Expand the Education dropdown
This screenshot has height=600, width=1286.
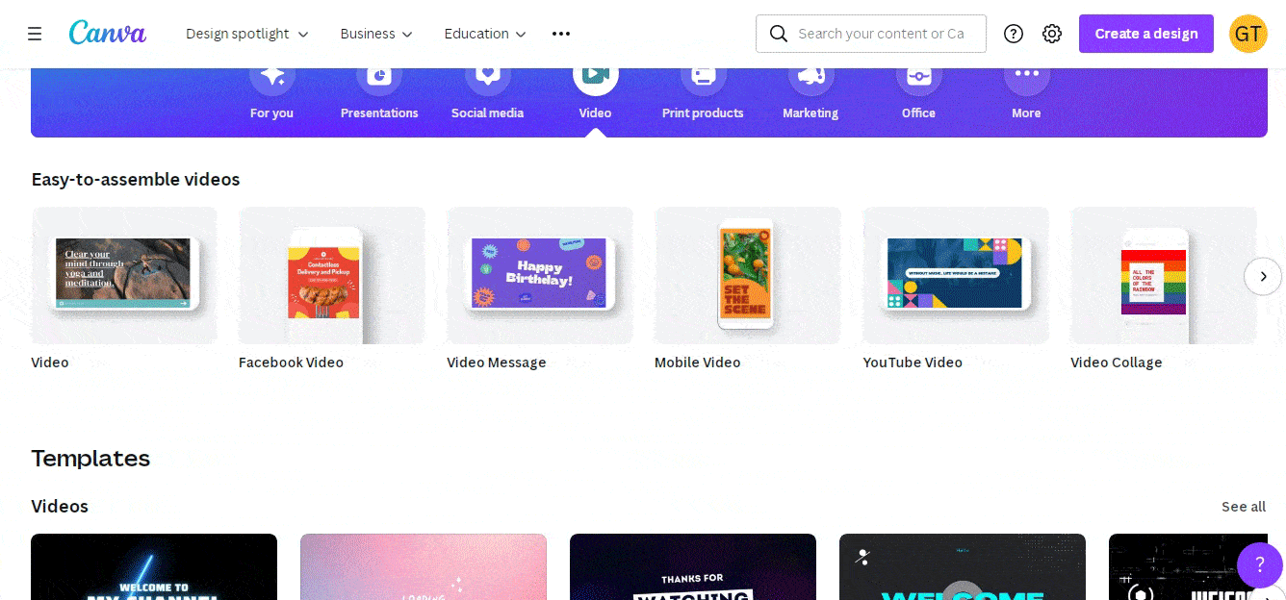coord(486,34)
